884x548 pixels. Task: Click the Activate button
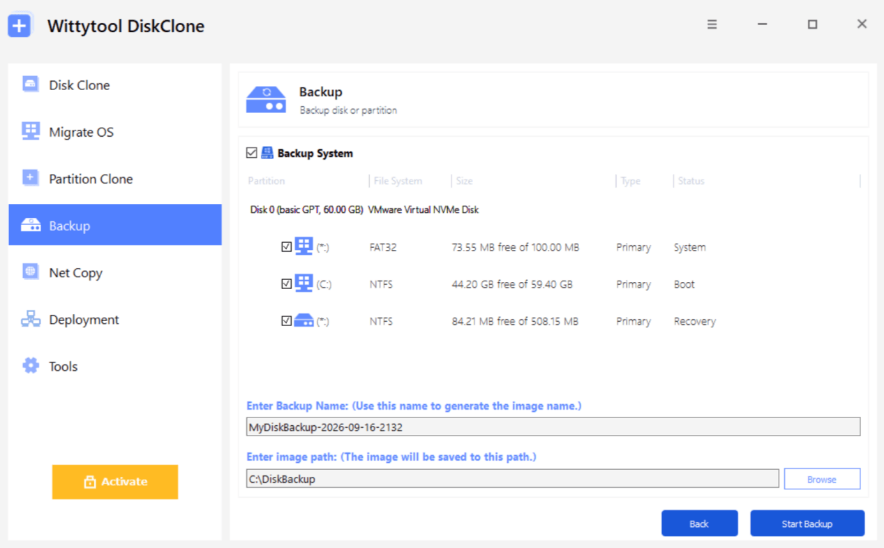[115, 482]
